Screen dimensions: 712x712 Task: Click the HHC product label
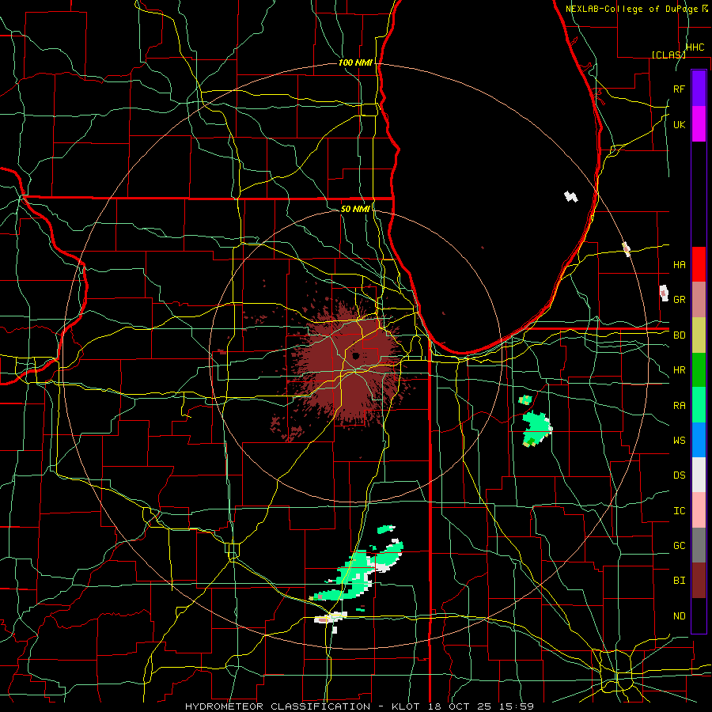pyautogui.click(x=695, y=47)
